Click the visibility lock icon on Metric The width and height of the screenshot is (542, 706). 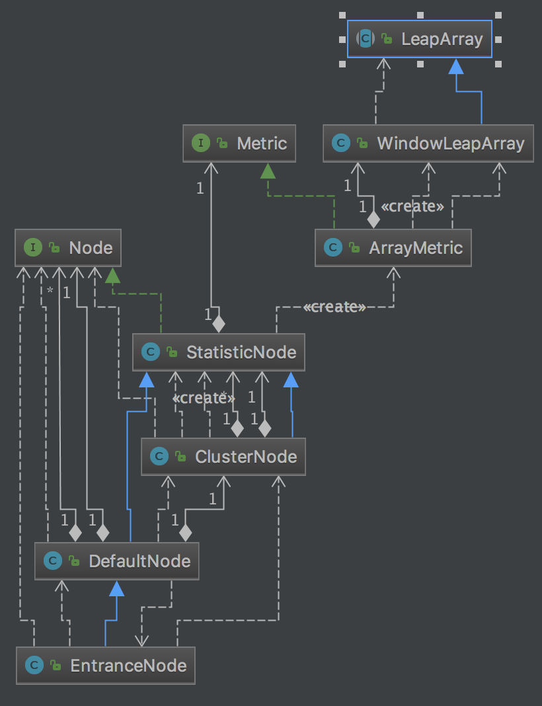pos(222,143)
